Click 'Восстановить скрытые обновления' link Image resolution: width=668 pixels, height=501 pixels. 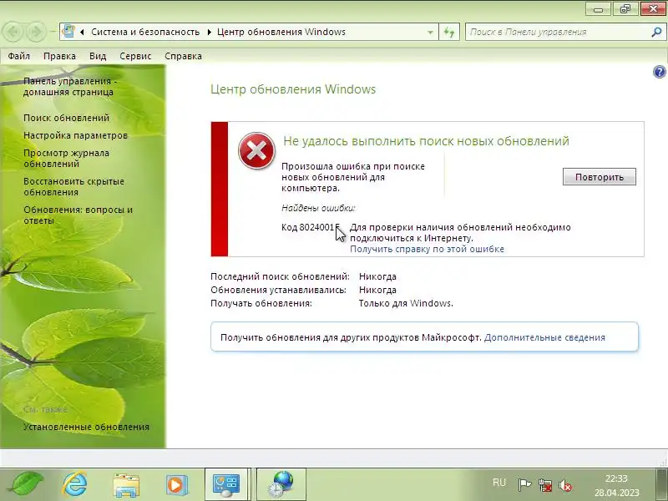(x=73, y=186)
